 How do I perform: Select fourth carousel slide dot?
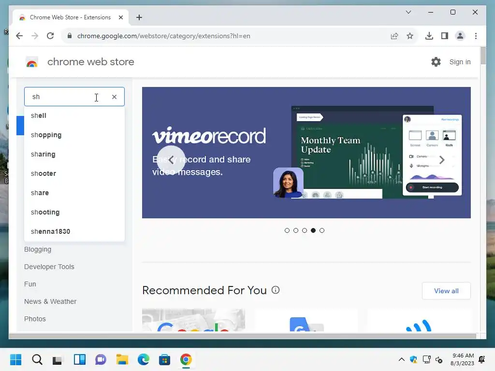313,230
